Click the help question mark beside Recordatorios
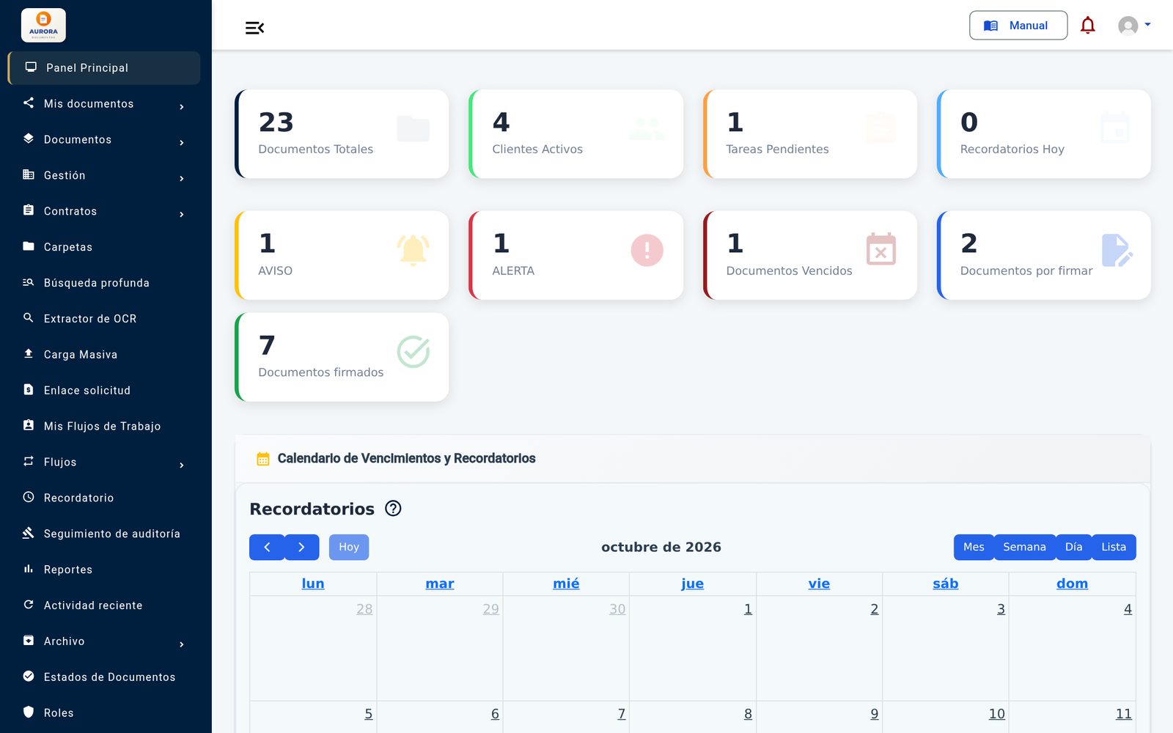1173x733 pixels. pos(393,508)
